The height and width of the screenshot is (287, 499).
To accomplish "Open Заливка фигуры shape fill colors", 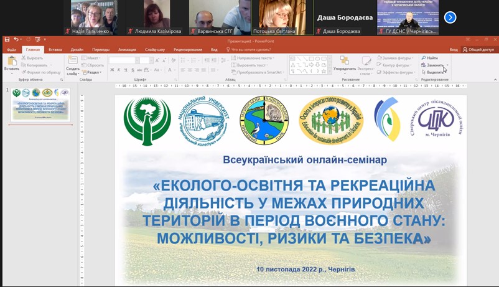I will point(395,58).
